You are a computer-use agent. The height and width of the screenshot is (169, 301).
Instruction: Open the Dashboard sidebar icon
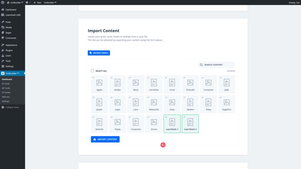(x=3, y=10)
